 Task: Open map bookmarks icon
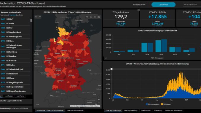coord(91,17)
